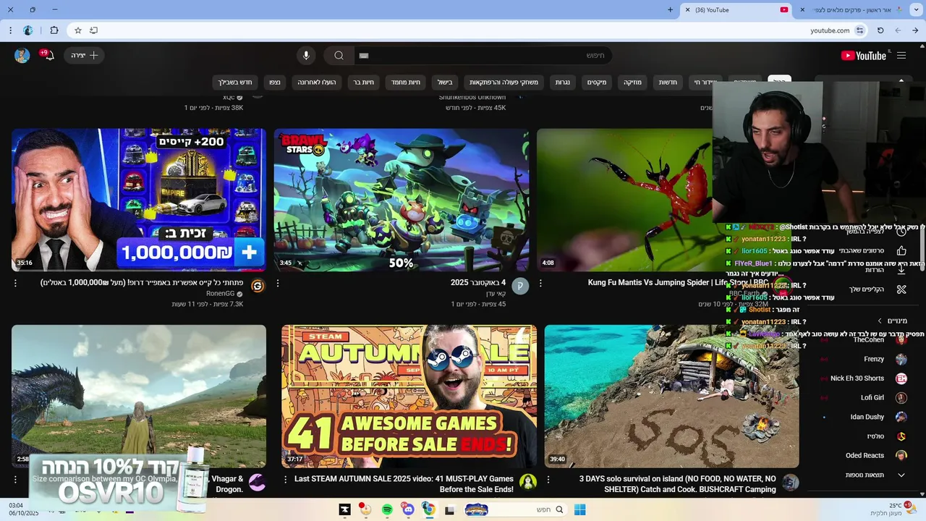The height and width of the screenshot is (521, 926).
Task: Open more options for solo survival video
Action: [x=548, y=480]
